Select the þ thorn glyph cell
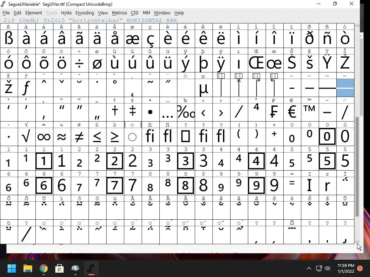 204,63
